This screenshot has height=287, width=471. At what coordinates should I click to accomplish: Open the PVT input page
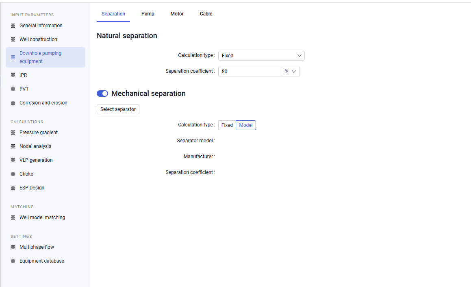pyautogui.click(x=46, y=89)
